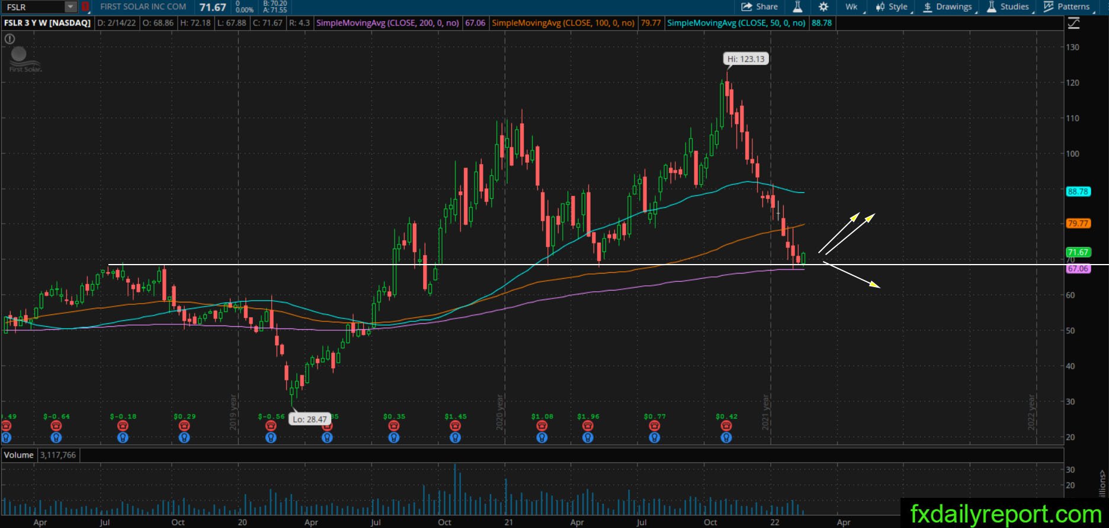The image size is (1109, 528).
Task: Click the purple 67.06 price axis label
Action: coord(1078,269)
